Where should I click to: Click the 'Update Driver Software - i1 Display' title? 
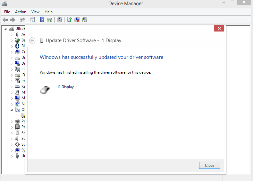pyautogui.click(x=83, y=41)
